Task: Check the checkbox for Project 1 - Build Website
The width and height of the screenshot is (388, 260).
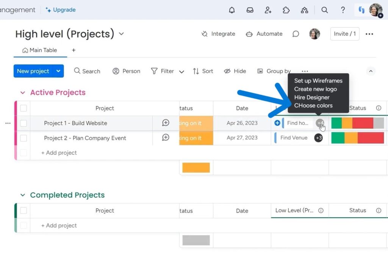Action: tap(23, 123)
